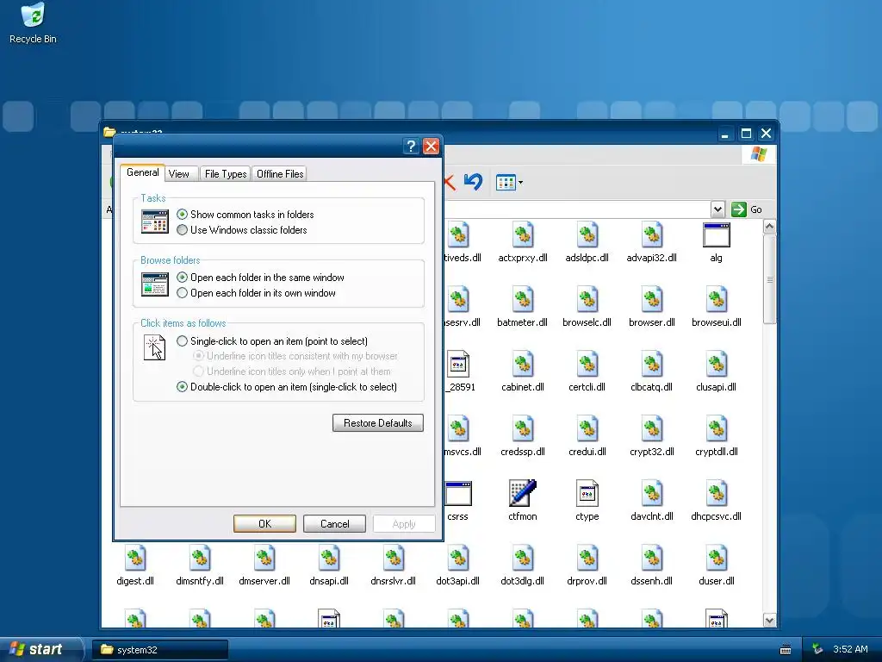This screenshot has height=662, width=882.
Task: Click the scroll up arrow in Explorer
Action: click(x=769, y=227)
